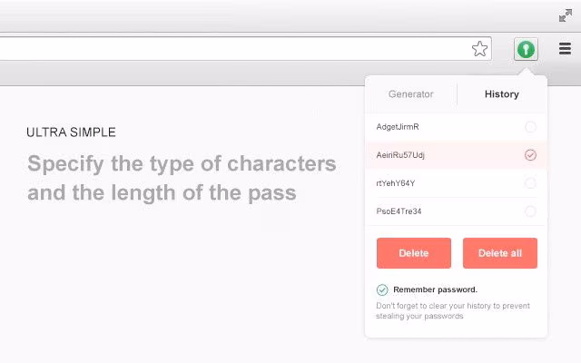Click the AeiriRu57Udj password entry text
Viewport: 581px width, 363px height.
tap(400, 155)
